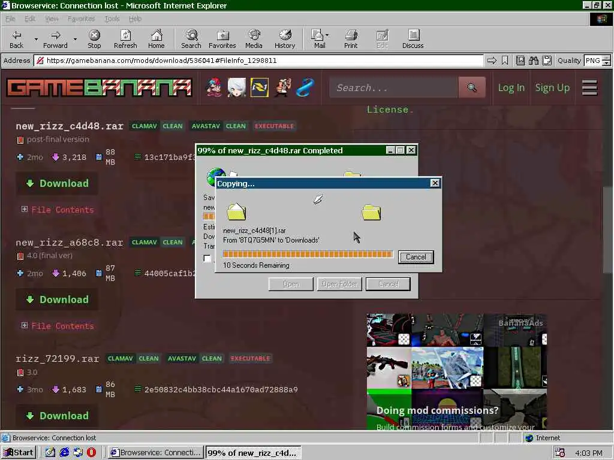Image resolution: width=614 pixels, height=460 pixels.
Task: Click the system tray clock 4:03 PM
Action: point(589,453)
